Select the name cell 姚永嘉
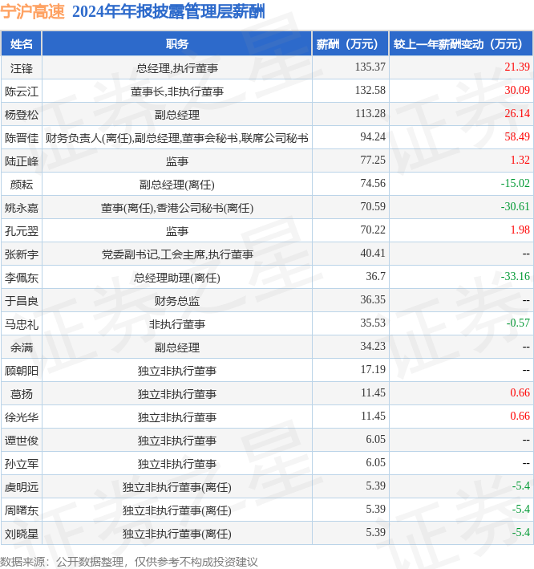The height and width of the screenshot is (569, 534). [22, 208]
